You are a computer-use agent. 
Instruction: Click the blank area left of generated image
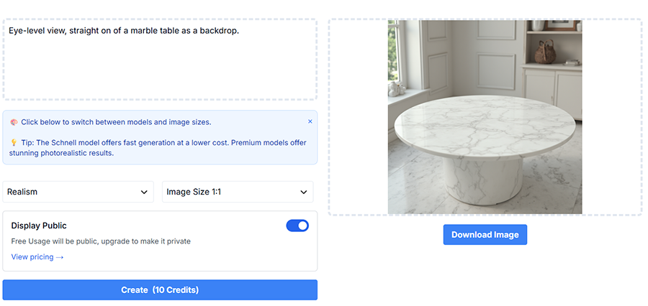[359, 117]
